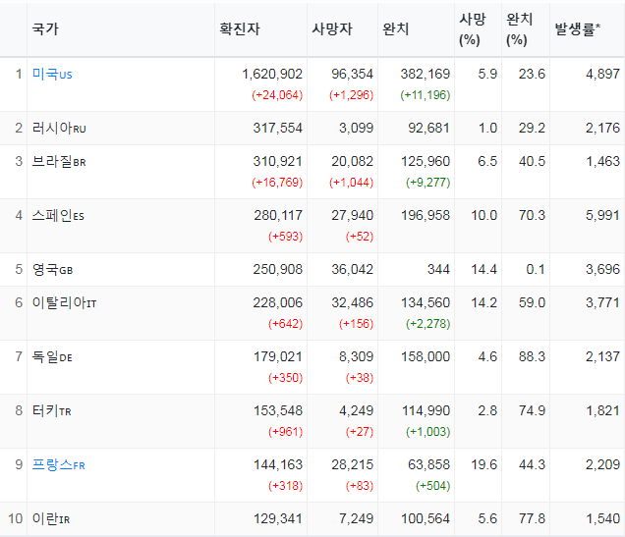Open the 미국 US country link

point(52,74)
